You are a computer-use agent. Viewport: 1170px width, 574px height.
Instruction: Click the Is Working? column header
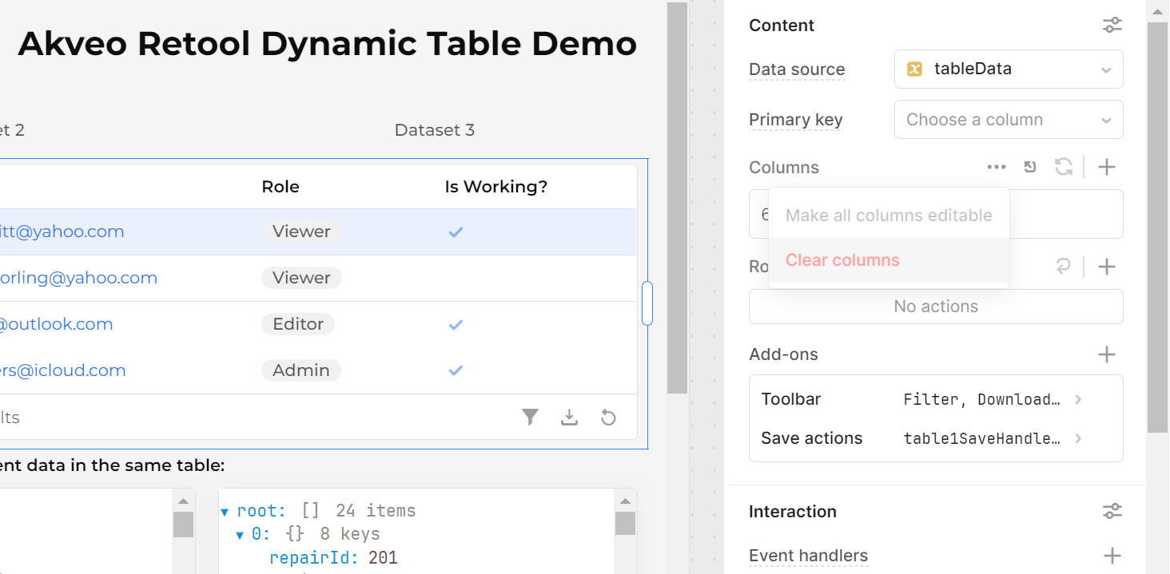495,187
